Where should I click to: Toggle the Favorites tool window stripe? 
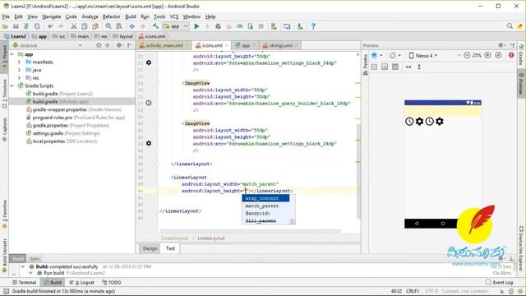click(4, 215)
